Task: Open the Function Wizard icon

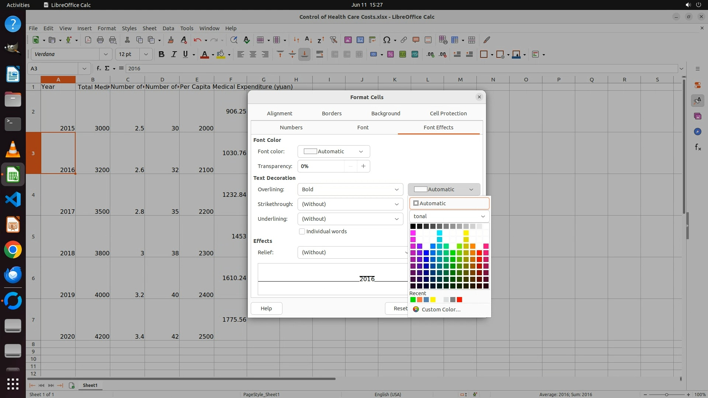Action: [x=98, y=69]
